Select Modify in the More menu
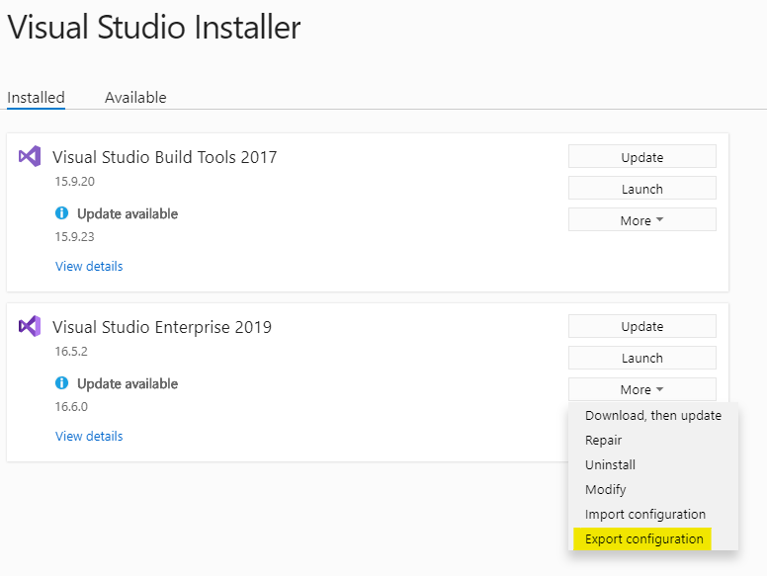This screenshot has height=576, width=767. (x=653, y=489)
